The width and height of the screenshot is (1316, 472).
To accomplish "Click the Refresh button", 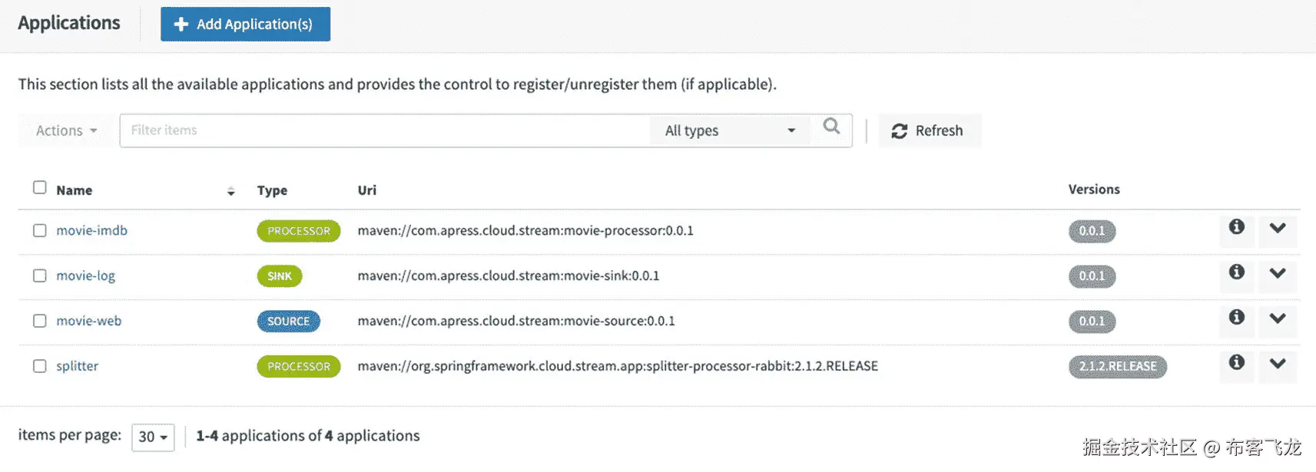I will (928, 131).
